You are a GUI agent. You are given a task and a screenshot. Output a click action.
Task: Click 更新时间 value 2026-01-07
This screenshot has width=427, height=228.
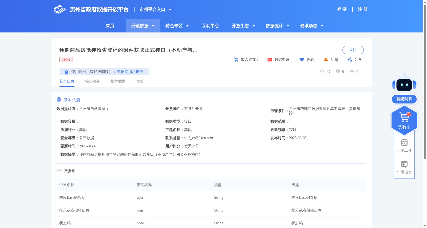tap(88, 146)
